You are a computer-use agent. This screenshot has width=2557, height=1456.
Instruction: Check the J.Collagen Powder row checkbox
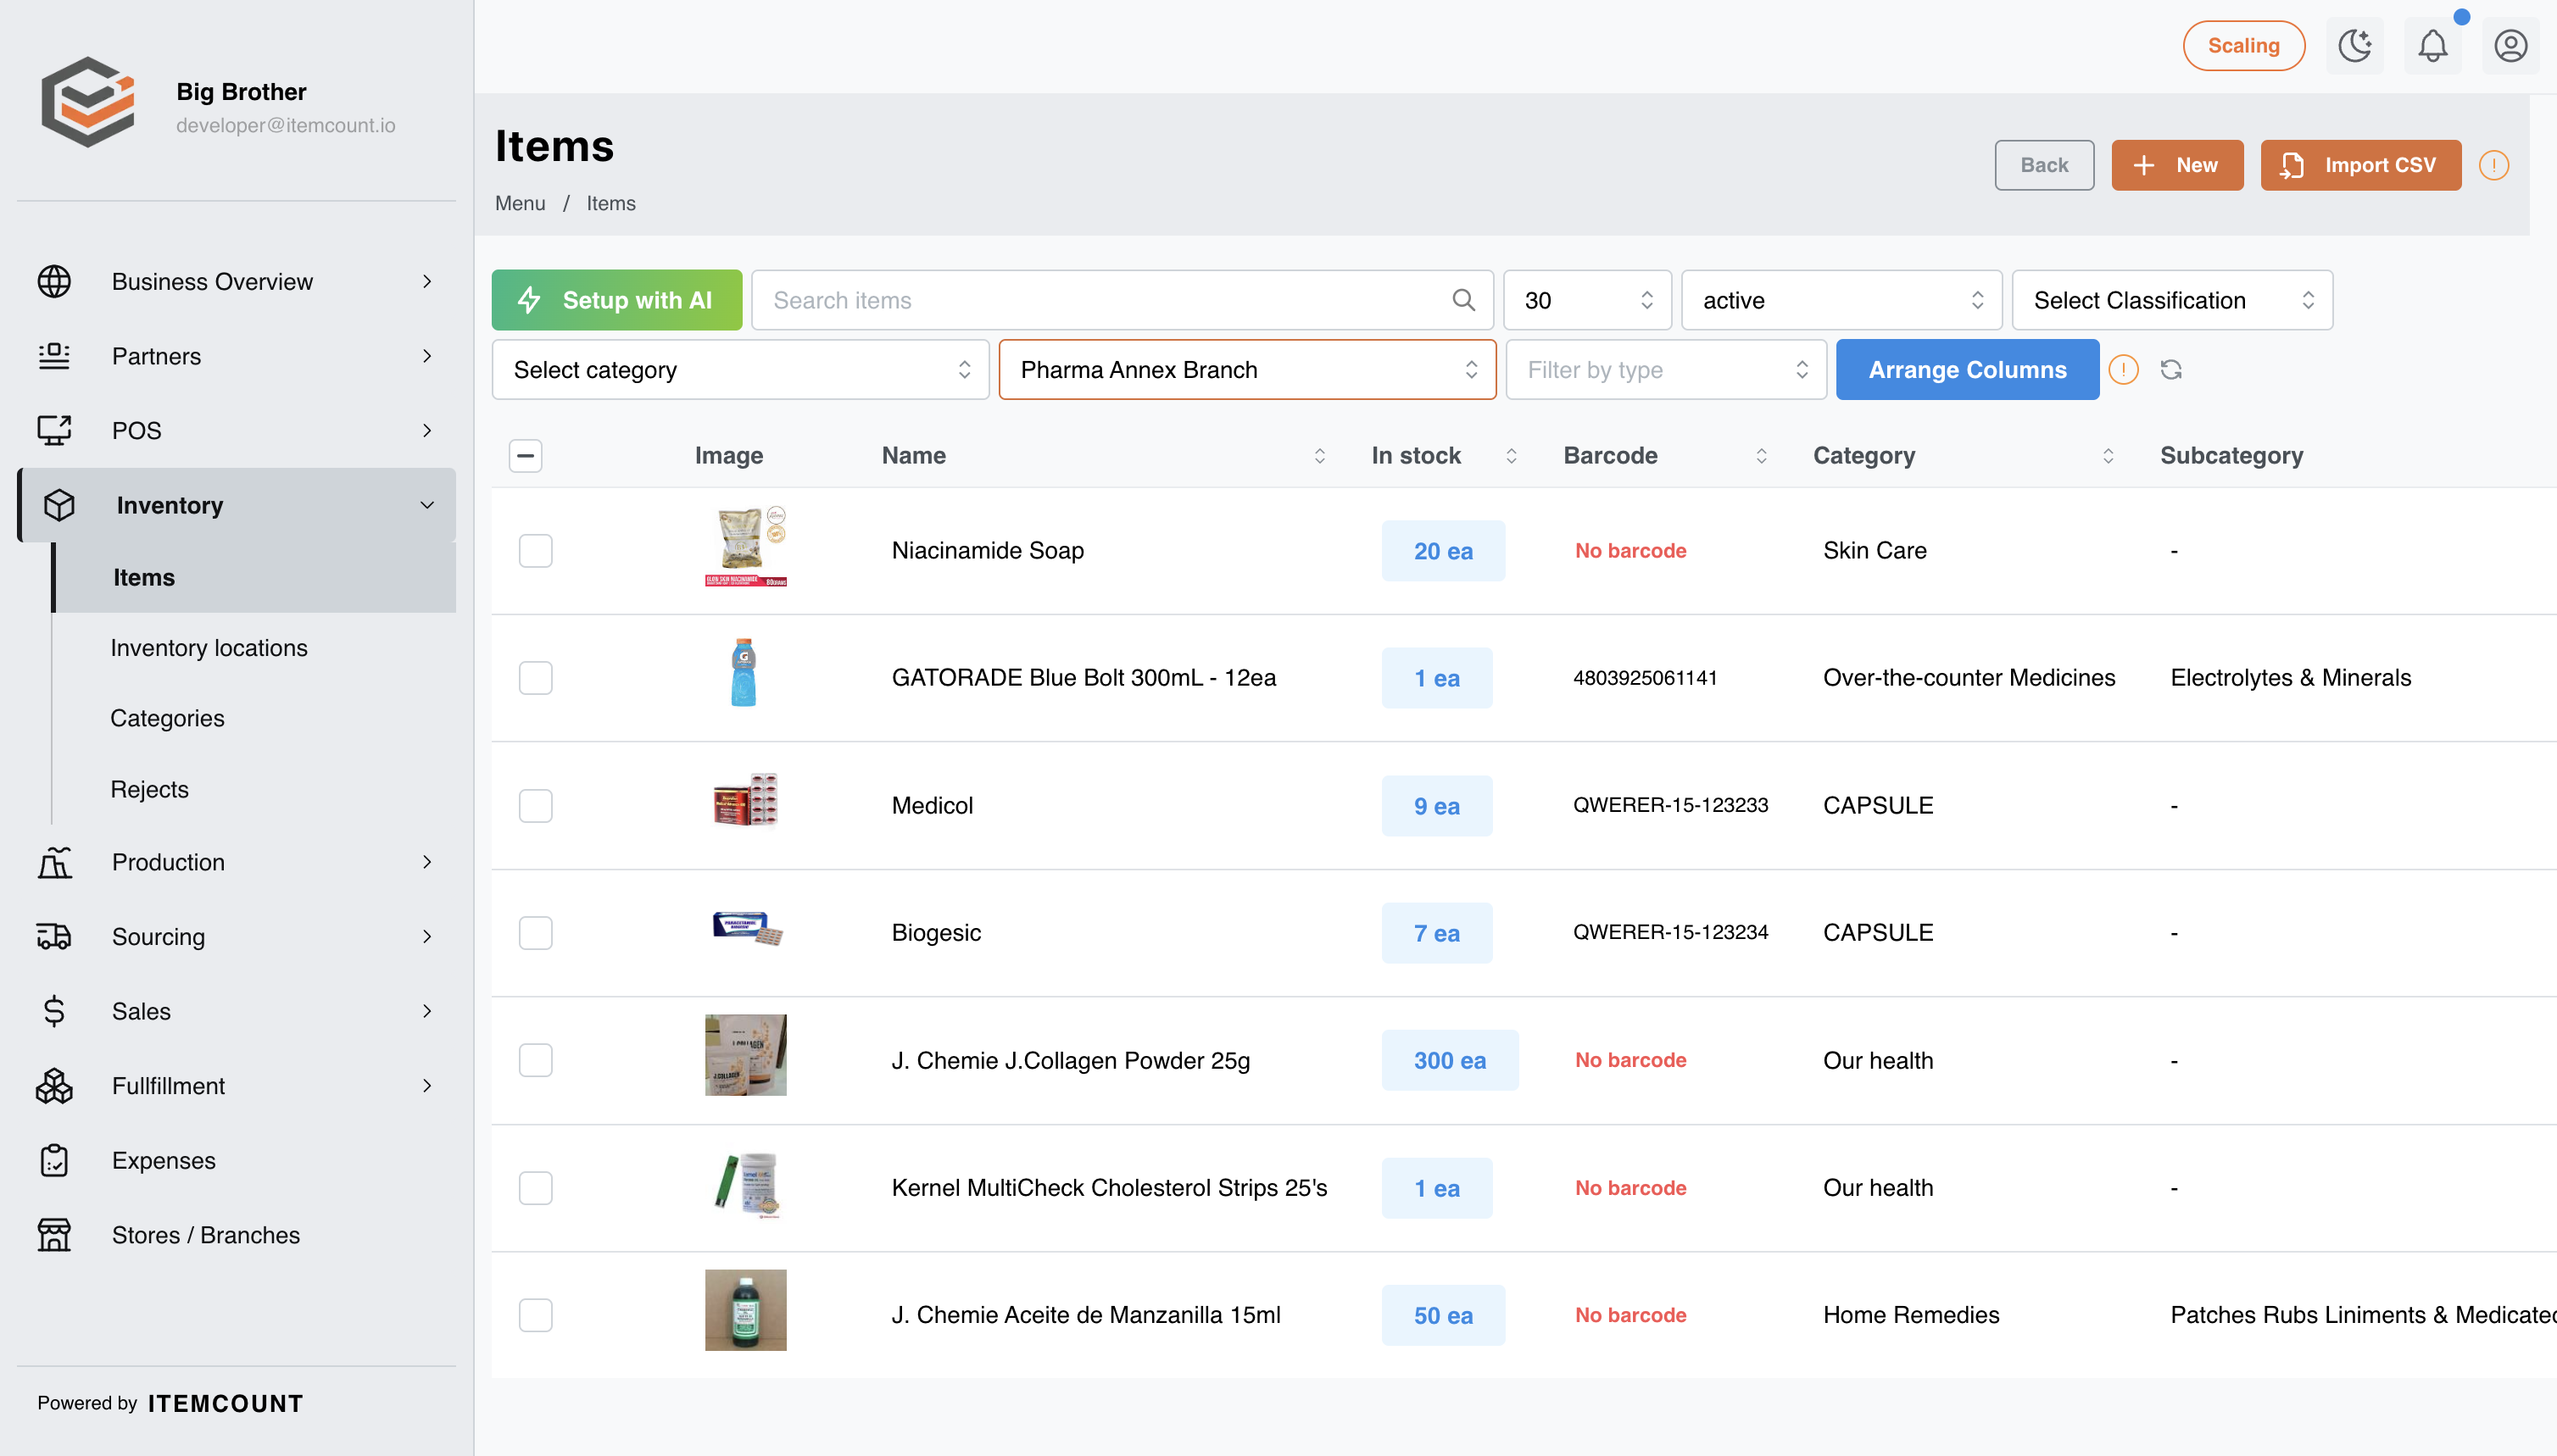coord(535,1060)
